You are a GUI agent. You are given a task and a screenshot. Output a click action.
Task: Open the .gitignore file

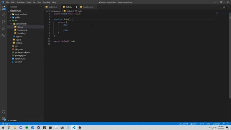click(x=19, y=49)
